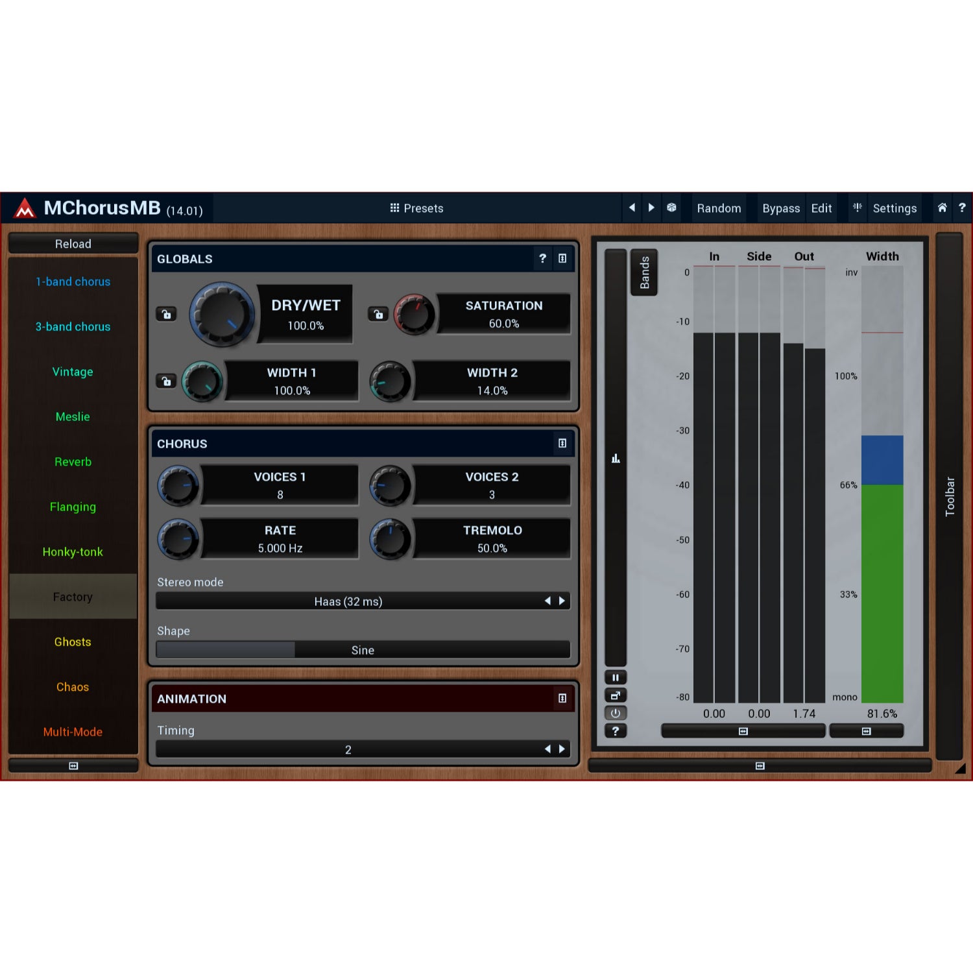
Task: Click the Reload button
Action: pyautogui.click(x=73, y=243)
